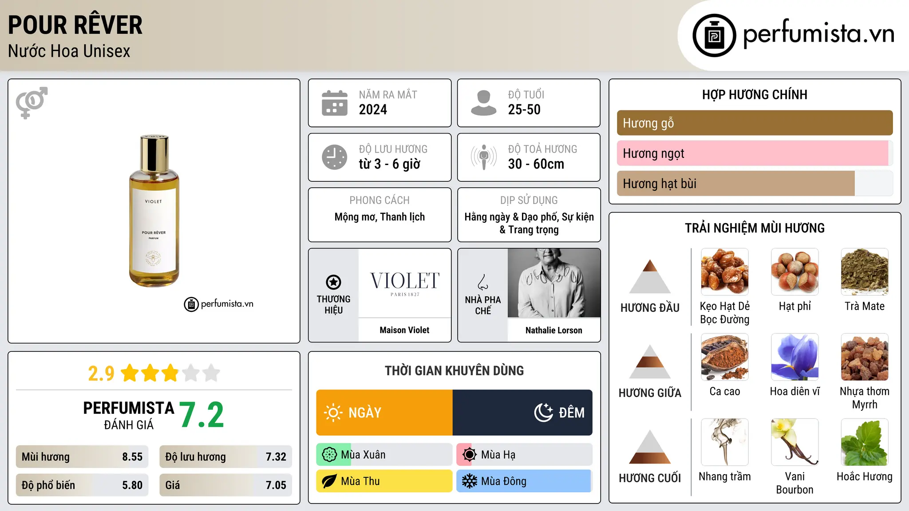Image resolution: width=909 pixels, height=511 pixels.
Task: Click the PERFUMISTA ĐÁNH GIÁ label
Action: [129, 415]
